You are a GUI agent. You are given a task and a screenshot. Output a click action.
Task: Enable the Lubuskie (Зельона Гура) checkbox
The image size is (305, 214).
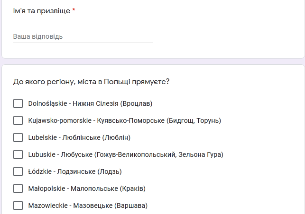pos(18,154)
